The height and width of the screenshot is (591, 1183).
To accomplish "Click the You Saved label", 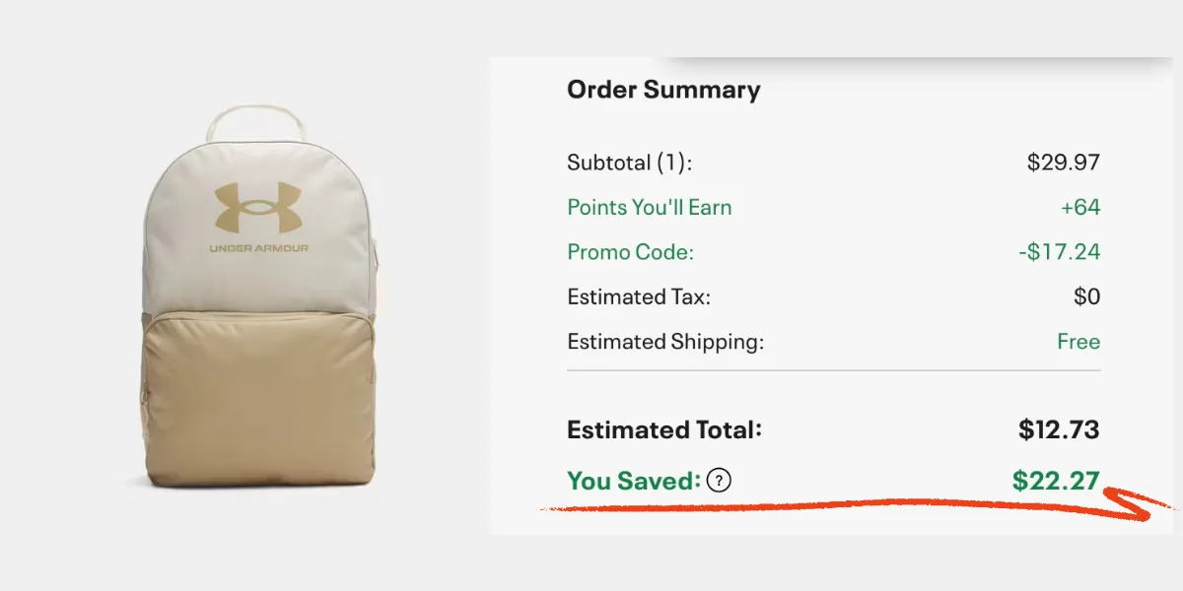I will (x=634, y=481).
